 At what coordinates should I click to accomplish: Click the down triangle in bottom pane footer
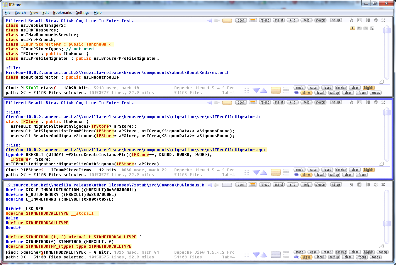256,255
